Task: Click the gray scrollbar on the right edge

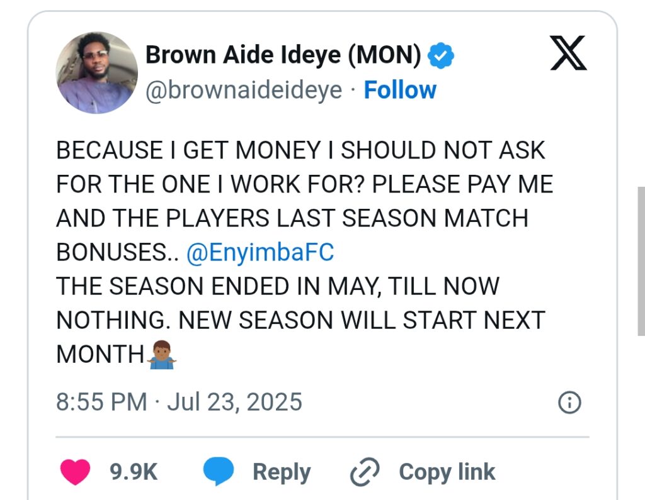Action: pyautogui.click(x=641, y=252)
